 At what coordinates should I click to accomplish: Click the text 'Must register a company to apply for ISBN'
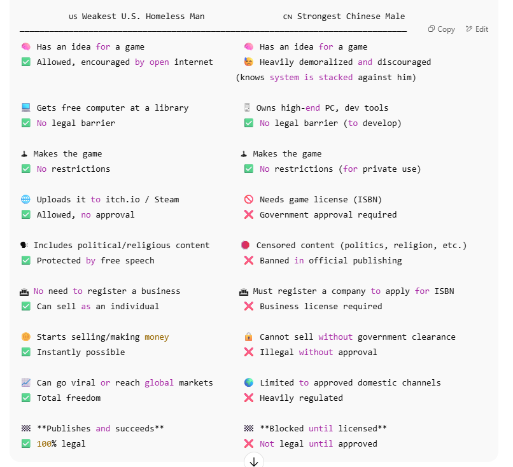[353, 291]
